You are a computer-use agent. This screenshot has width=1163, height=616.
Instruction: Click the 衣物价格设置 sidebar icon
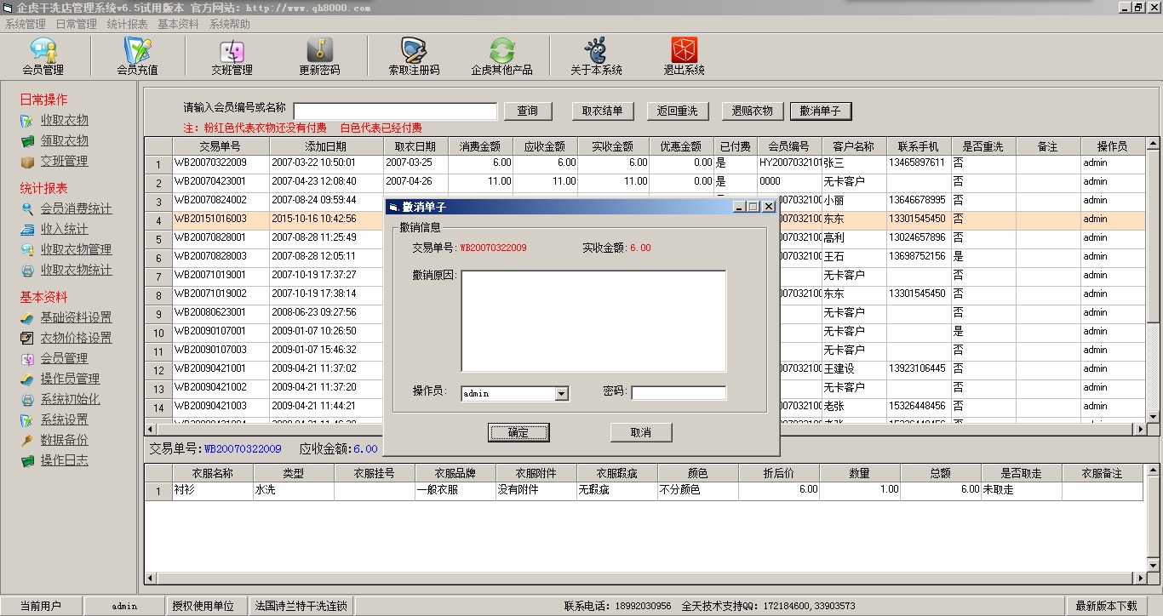click(x=27, y=339)
